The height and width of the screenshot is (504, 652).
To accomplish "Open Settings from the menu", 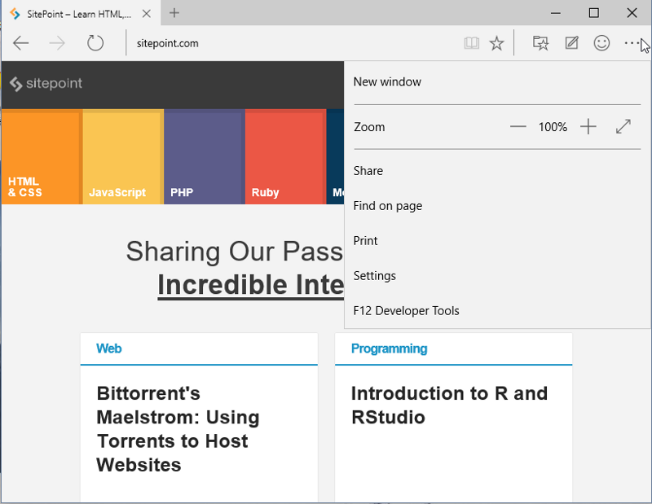I will coord(374,276).
